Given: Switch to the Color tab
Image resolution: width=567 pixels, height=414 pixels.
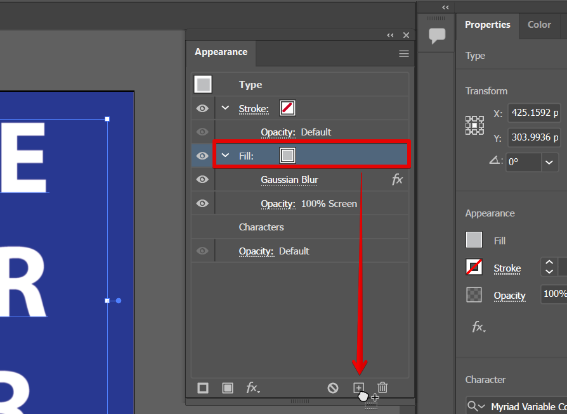Looking at the screenshot, I should [x=539, y=25].
